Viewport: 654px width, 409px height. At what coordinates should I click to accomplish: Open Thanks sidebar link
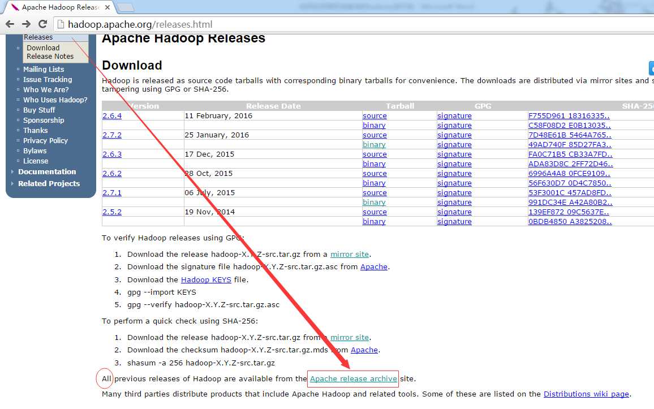pyautogui.click(x=36, y=131)
